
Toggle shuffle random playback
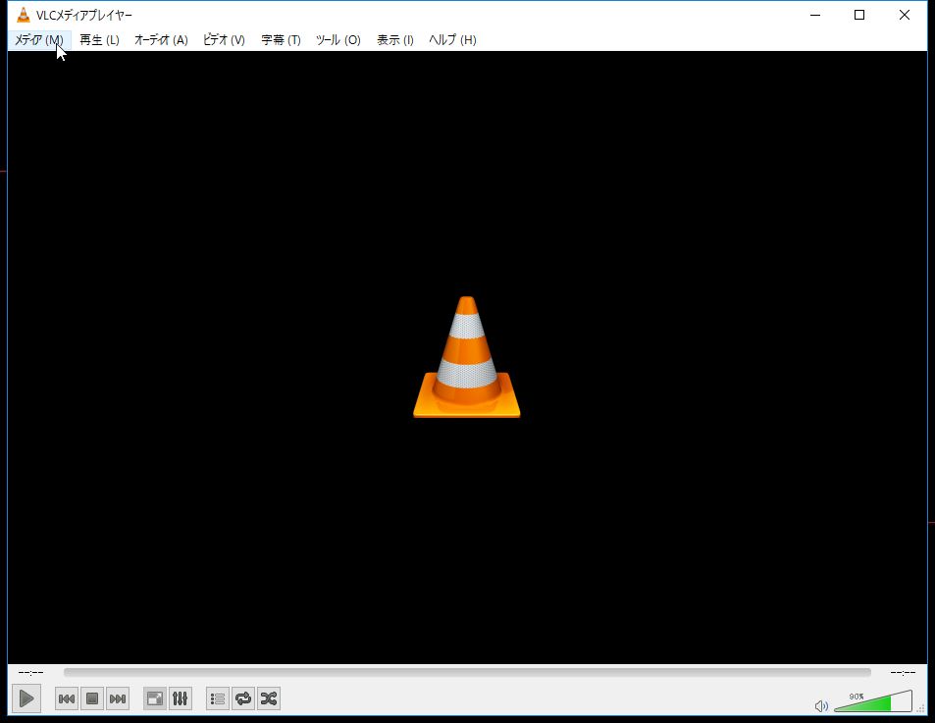(269, 698)
